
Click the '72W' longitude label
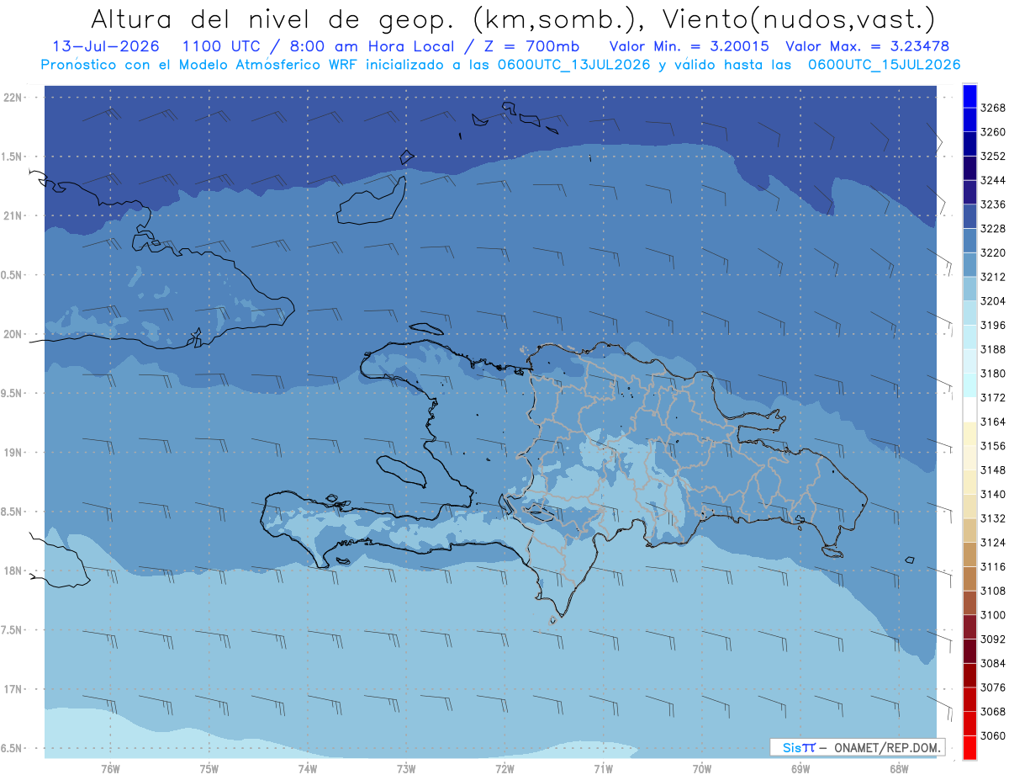[x=504, y=769]
